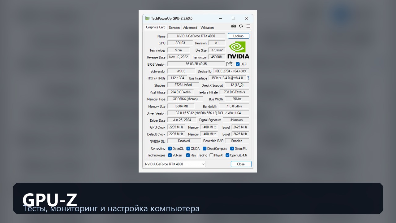The image size is (396, 223).
Task: Click the GPU field AD103
Action: tap(180, 43)
